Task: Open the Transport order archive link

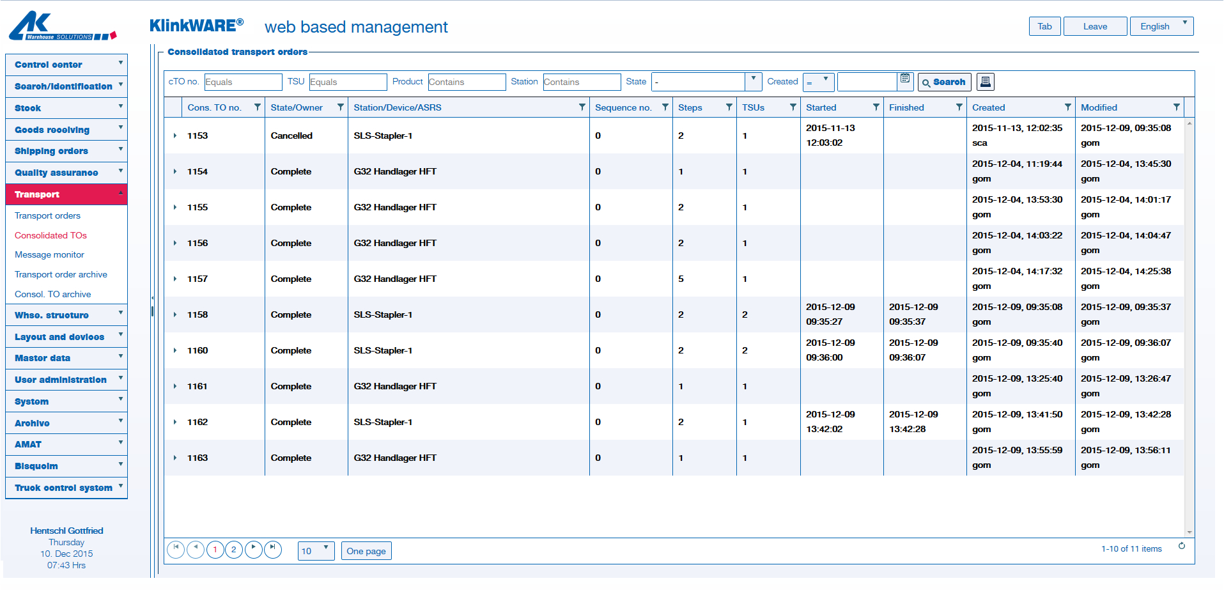Action: pos(61,274)
